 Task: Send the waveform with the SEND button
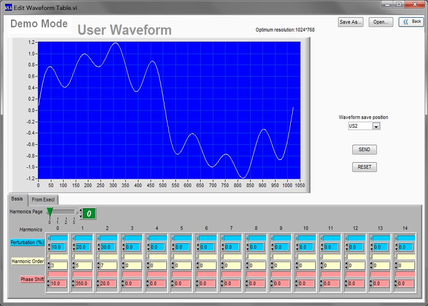coord(364,150)
